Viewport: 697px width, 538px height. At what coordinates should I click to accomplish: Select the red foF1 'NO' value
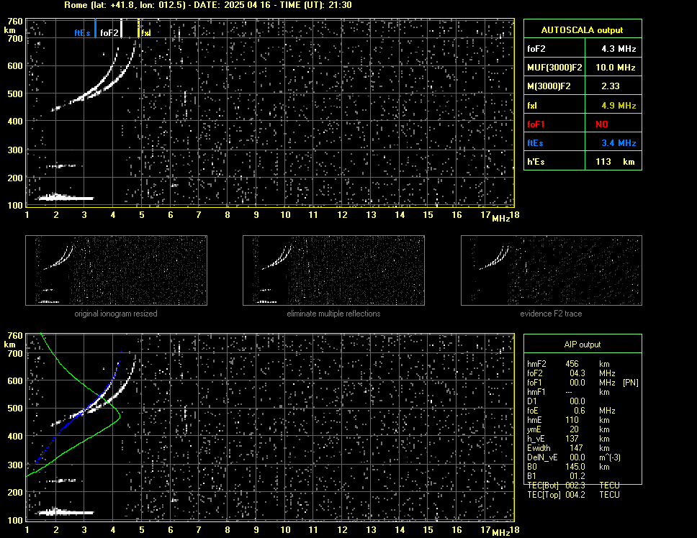tap(602, 124)
